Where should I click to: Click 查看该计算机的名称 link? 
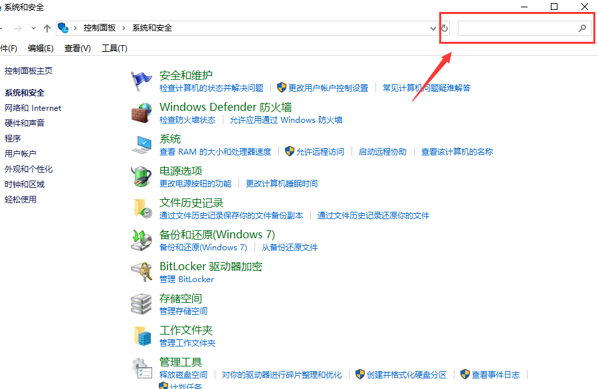[x=457, y=152]
